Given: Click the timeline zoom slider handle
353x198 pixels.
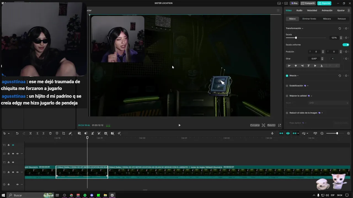Looking at the screenshot, I should tap(337, 133).
